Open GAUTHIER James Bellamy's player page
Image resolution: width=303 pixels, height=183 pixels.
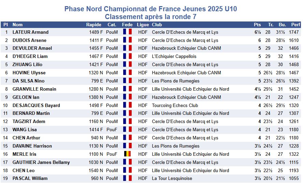pyautogui.click(x=41, y=162)
